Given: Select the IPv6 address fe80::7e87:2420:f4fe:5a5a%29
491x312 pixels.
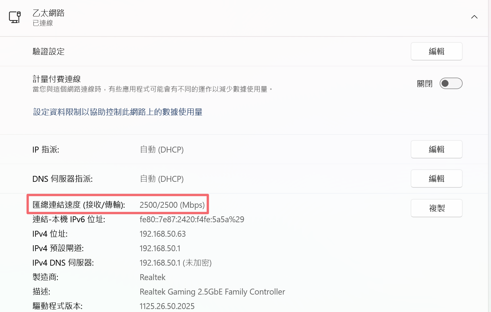Looking at the screenshot, I should click(x=192, y=219).
